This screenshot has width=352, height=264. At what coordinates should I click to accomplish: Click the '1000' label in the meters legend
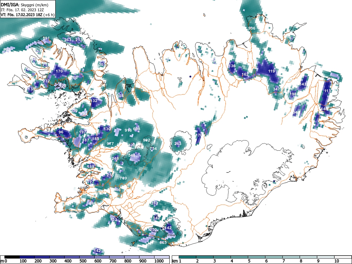159,261
